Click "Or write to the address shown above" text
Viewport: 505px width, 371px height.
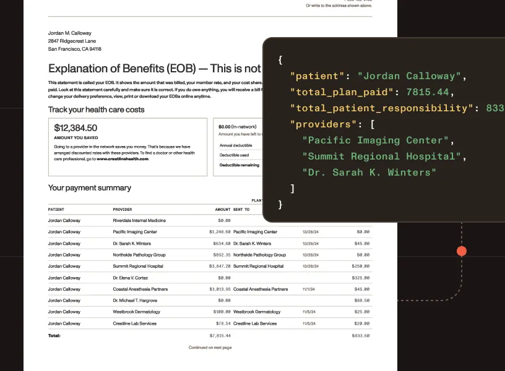click(339, 6)
